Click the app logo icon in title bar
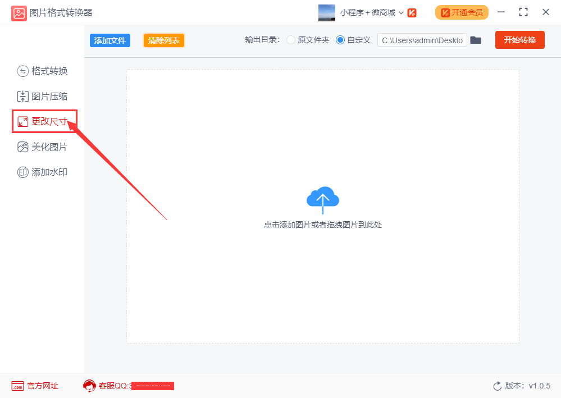561x398 pixels. pyautogui.click(x=19, y=13)
